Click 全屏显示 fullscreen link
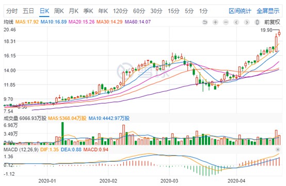The width and height of the screenshot is (286, 186). [x=268, y=11]
